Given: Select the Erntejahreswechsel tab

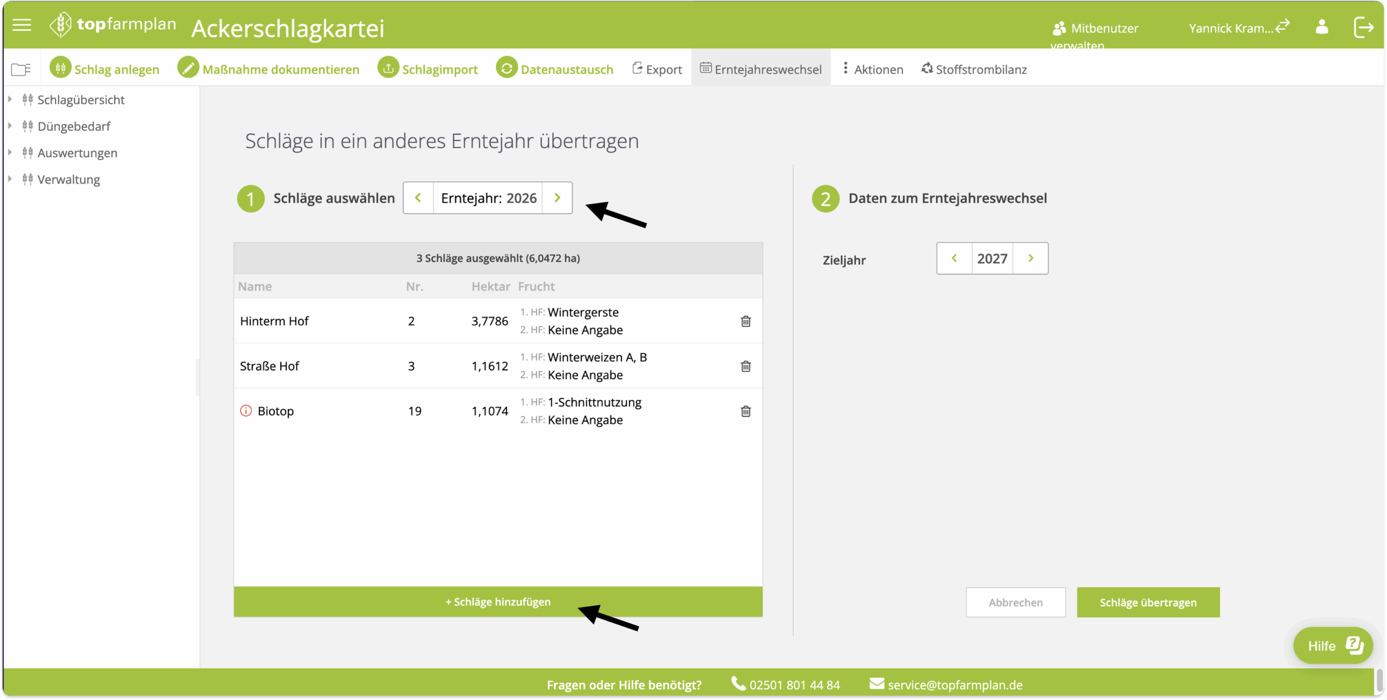Looking at the screenshot, I should point(761,69).
